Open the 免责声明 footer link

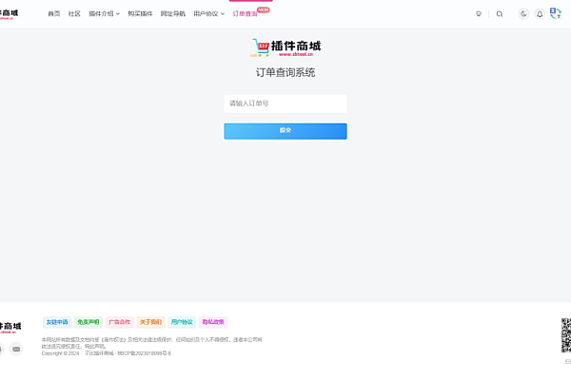[89, 322]
